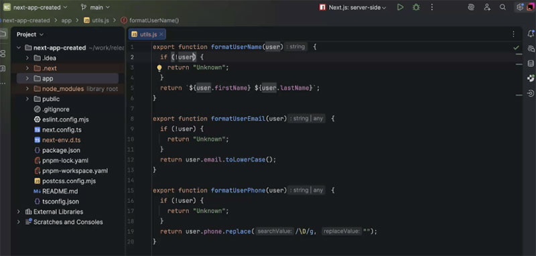This screenshot has height=256, width=536.
Task: Click the formatUserName function name in code
Action: click(x=237, y=47)
